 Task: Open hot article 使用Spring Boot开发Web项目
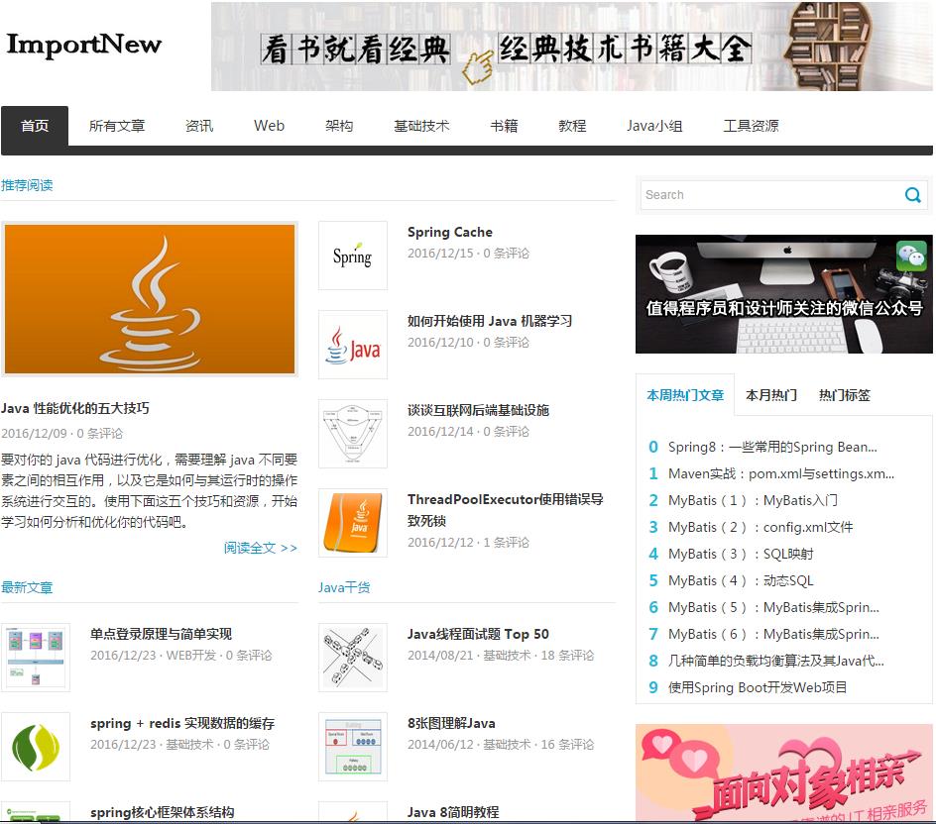(758, 687)
